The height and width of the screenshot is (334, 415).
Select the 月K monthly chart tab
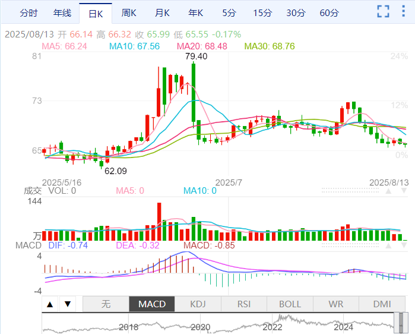(x=162, y=12)
